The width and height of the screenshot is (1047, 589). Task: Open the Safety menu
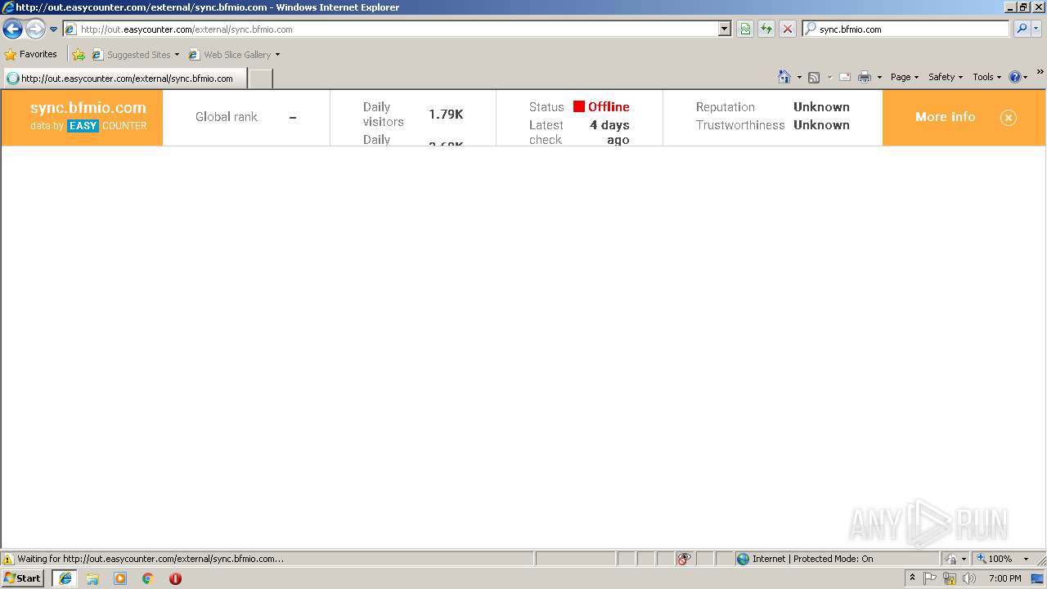[x=946, y=77]
